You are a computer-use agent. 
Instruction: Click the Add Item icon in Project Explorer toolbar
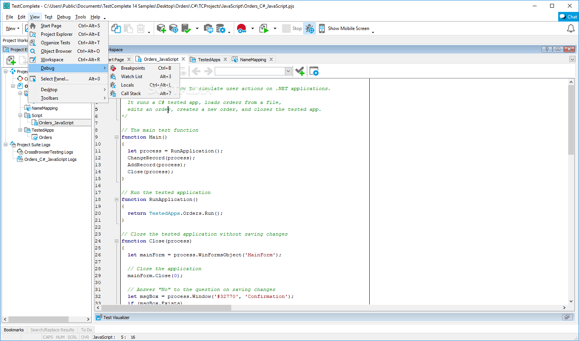coord(11,60)
